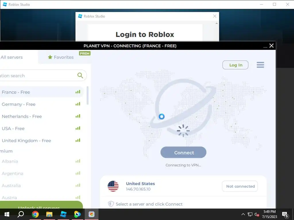Click the star icon on Favorites tab
The image size is (294, 220).
click(x=50, y=57)
